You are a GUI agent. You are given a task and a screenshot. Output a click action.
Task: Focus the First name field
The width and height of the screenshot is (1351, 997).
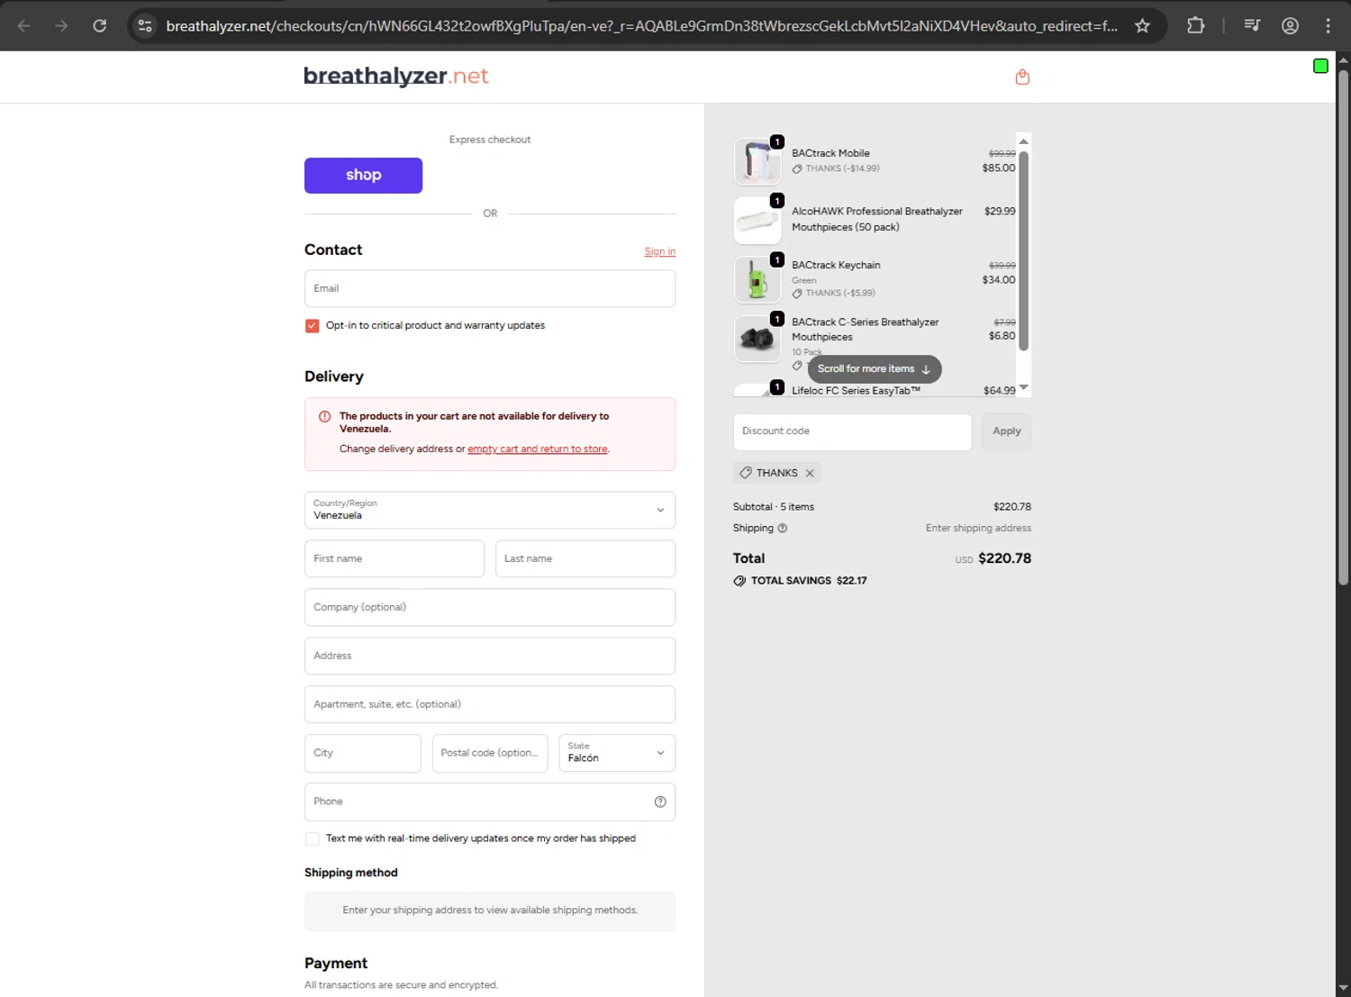click(394, 558)
